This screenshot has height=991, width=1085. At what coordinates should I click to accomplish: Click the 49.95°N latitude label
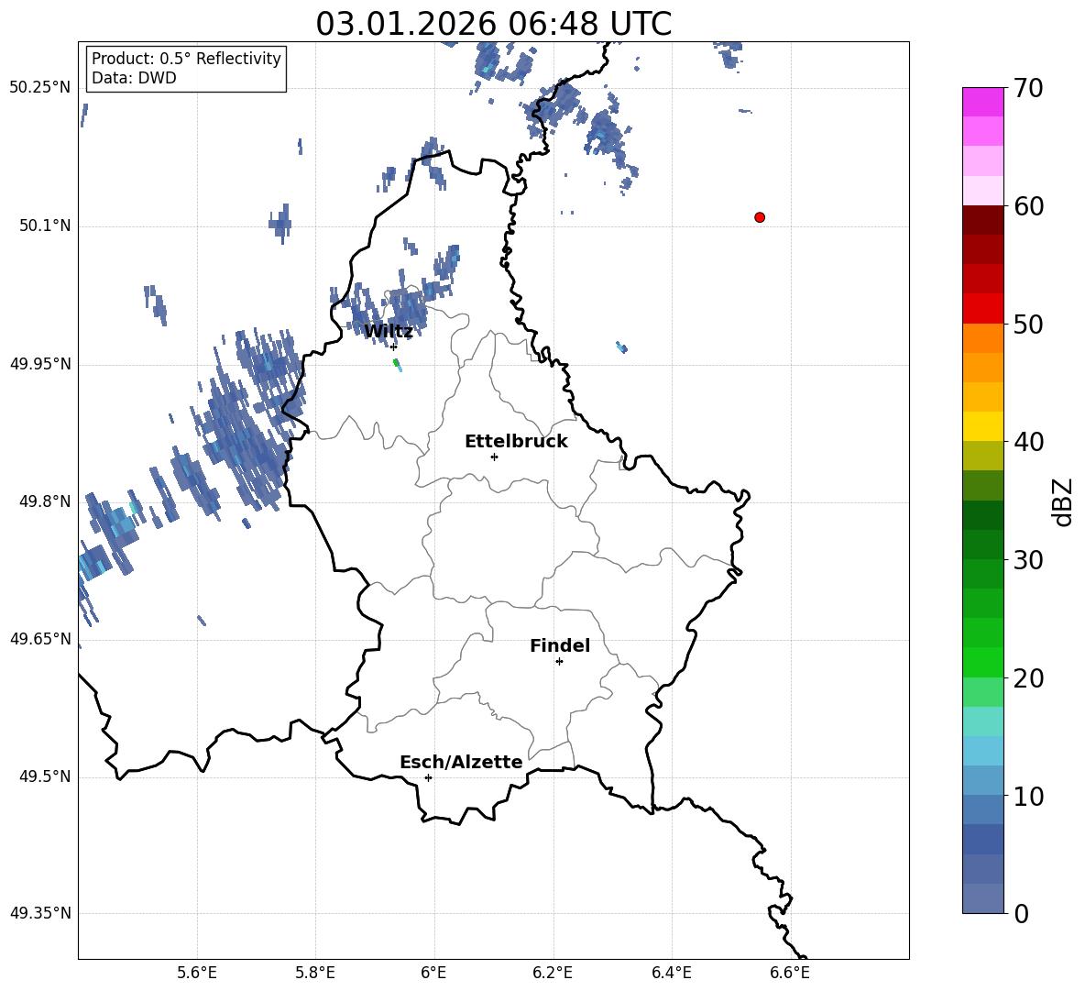click(x=39, y=363)
